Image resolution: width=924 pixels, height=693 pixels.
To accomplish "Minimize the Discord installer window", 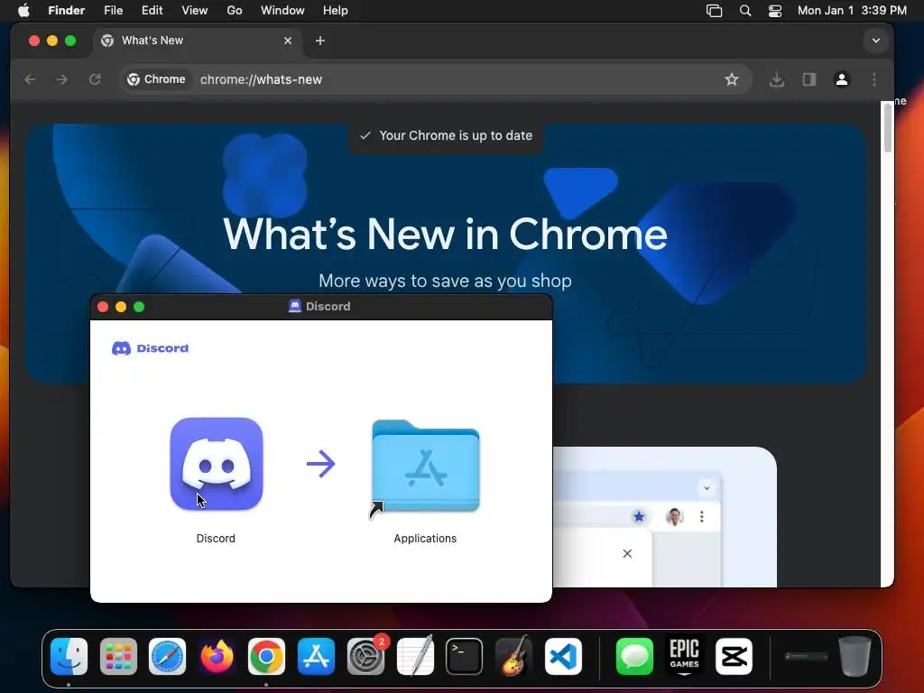I will (x=121, y=307).
